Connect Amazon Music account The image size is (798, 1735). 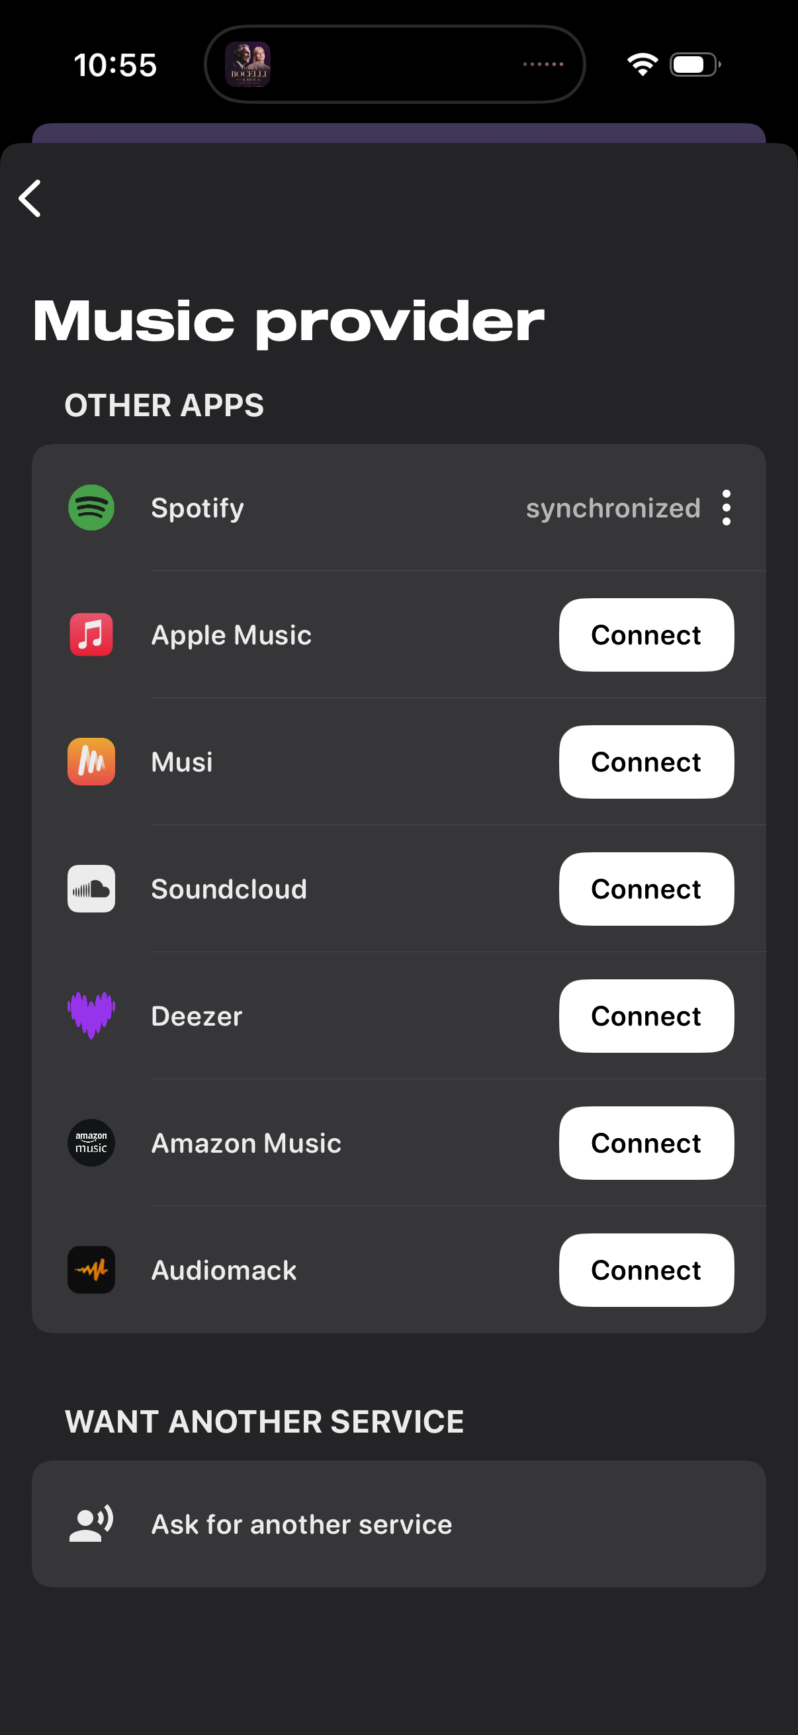pos(646,1143)
